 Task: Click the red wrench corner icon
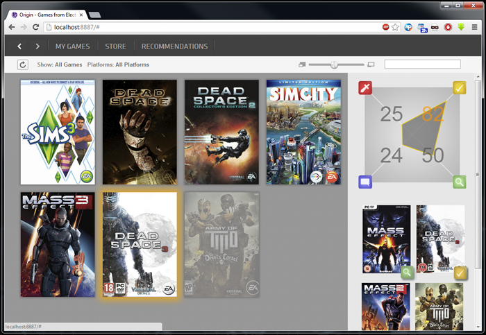tap(365, 88)
